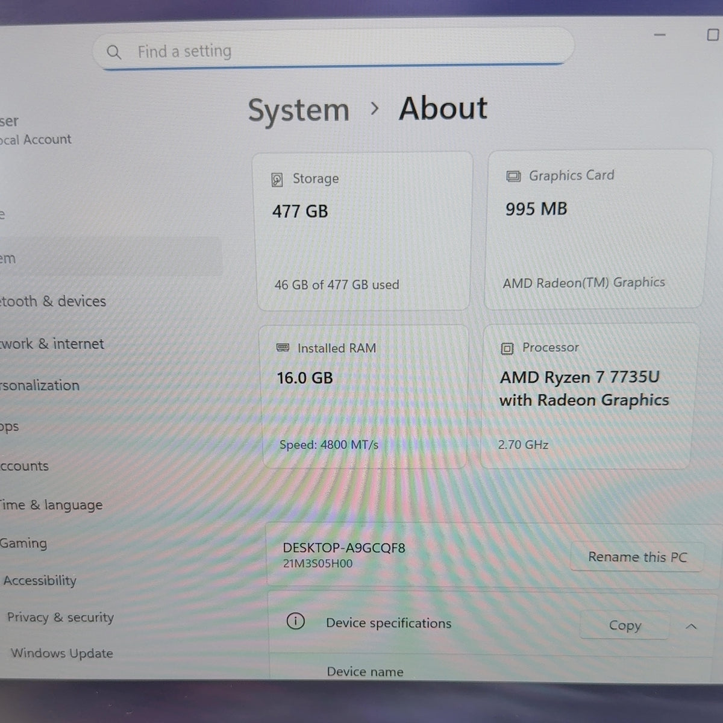Click the Local Account user profile
Image resolution: width=723 pixels, height=723 pixels.
pyautogui.click(x=36, y=130)
